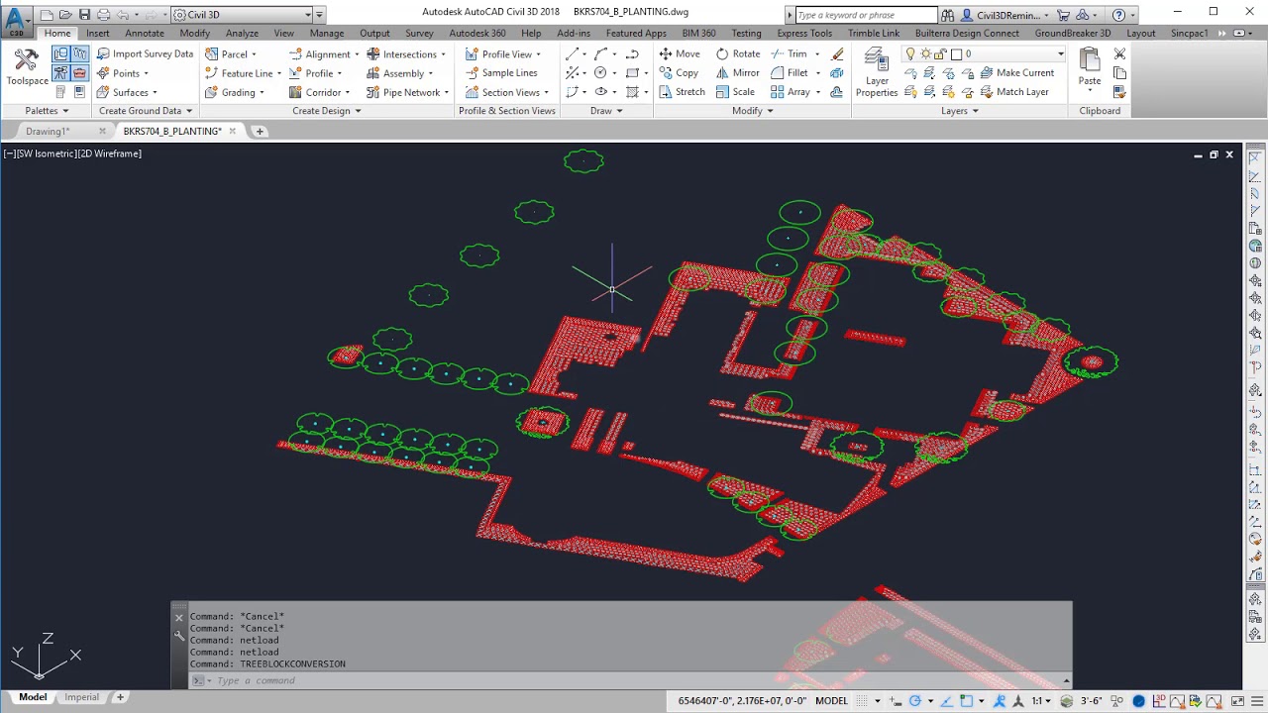Select the Move tool
1268x713 pixels.
tap(680, 53)
